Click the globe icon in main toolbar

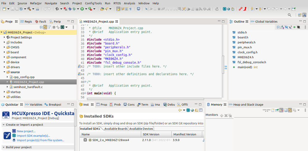(x=229, y=9)
